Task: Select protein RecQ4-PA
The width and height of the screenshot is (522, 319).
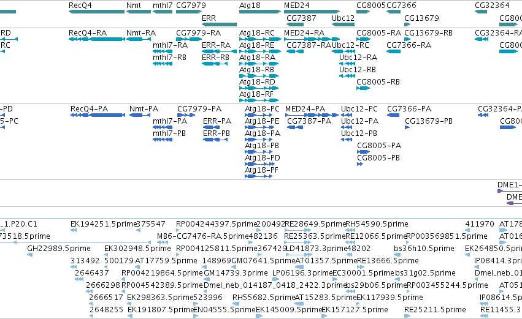Action: (x=98, y=115)
